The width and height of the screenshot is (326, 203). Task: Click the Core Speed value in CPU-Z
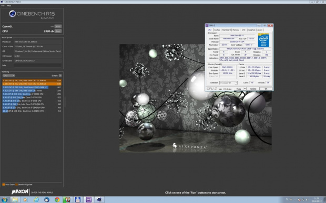(228, 67)
